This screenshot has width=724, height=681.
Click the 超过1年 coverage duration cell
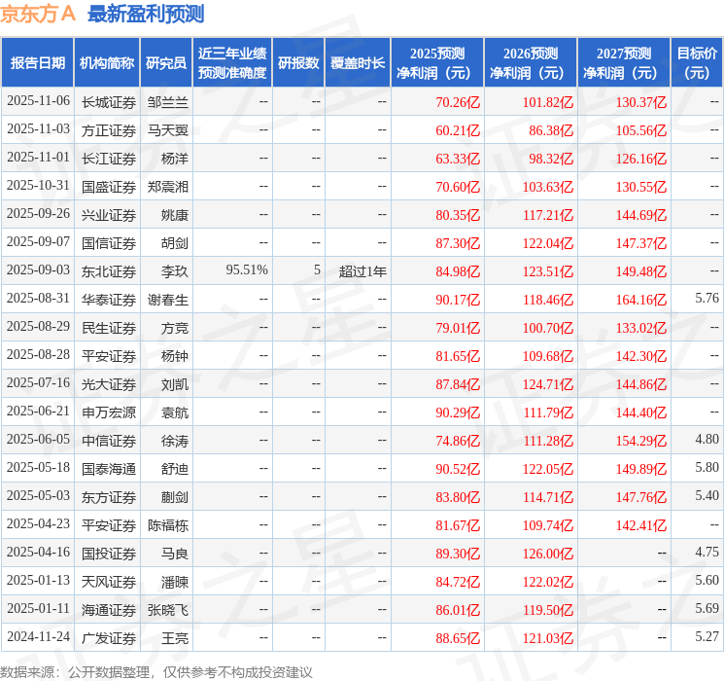pos(362,270)
